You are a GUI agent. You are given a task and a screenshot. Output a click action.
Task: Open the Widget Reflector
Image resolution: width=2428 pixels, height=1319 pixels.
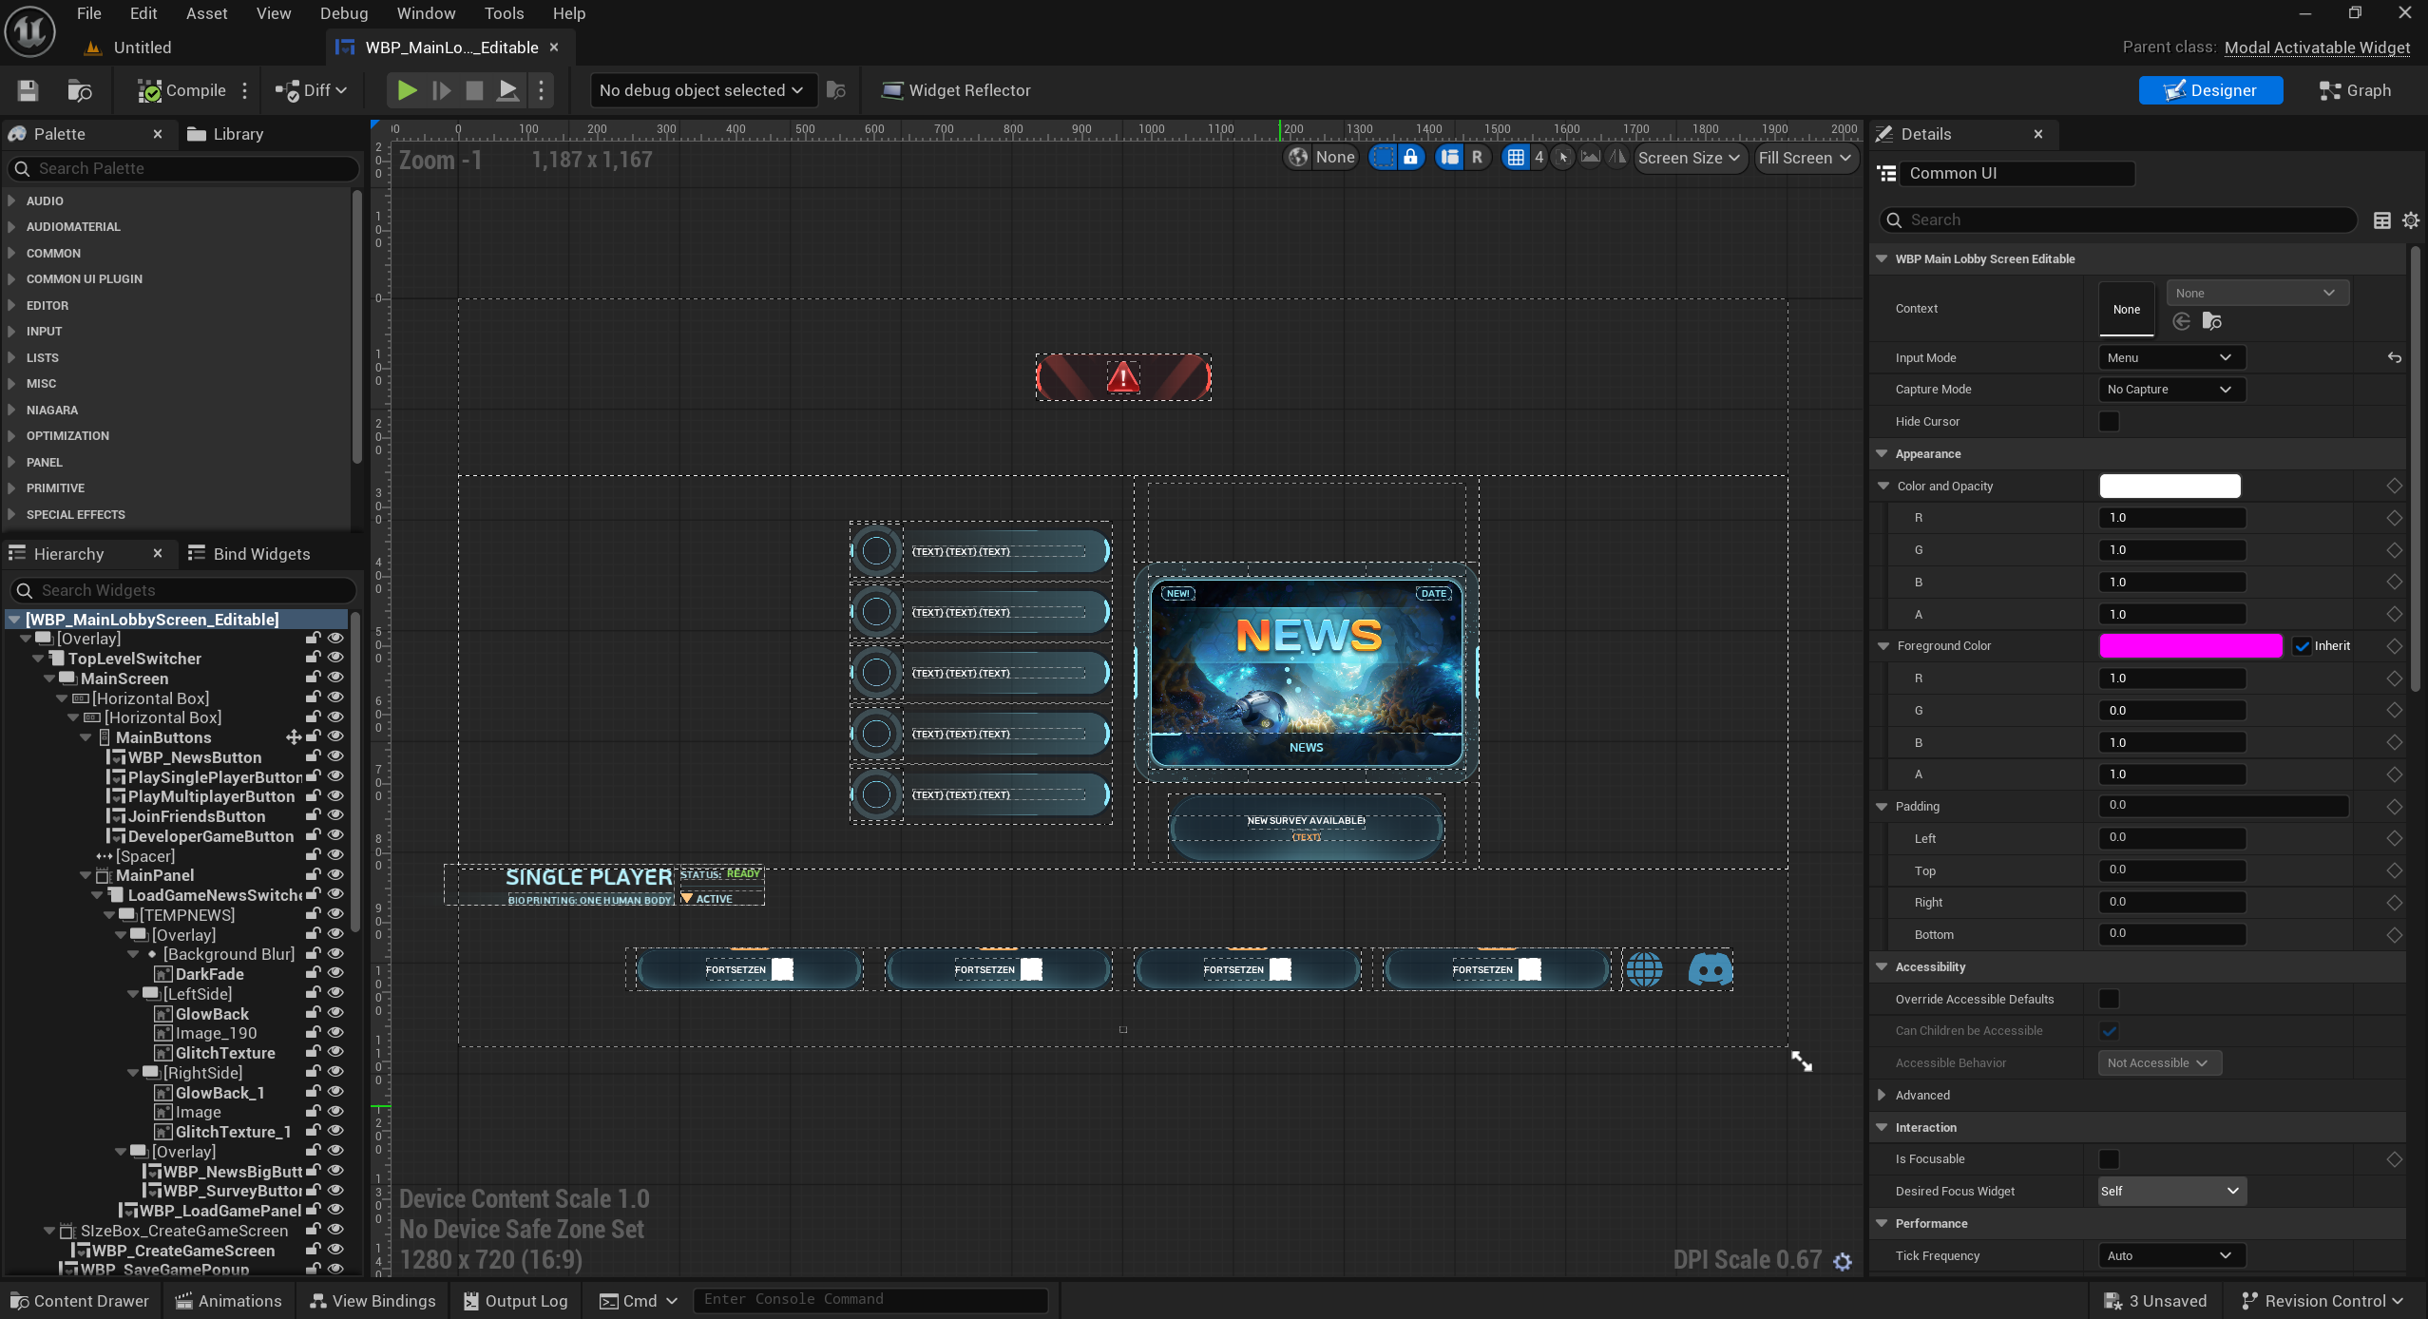(956, 90)
